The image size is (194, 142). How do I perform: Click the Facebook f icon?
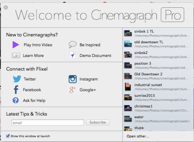point(16,90)
